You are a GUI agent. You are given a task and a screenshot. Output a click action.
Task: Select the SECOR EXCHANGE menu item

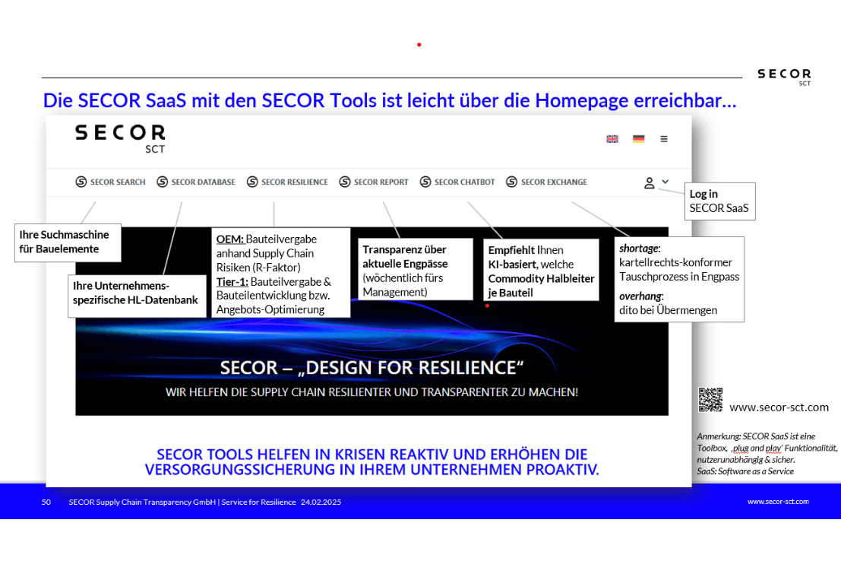click(x=554, y=182)
